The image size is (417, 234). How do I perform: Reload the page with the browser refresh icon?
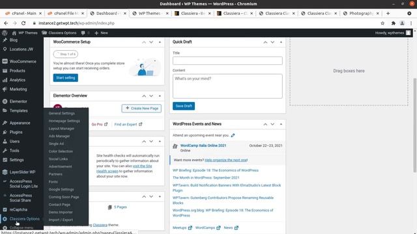pyautogui.click(x=23, y=23)
